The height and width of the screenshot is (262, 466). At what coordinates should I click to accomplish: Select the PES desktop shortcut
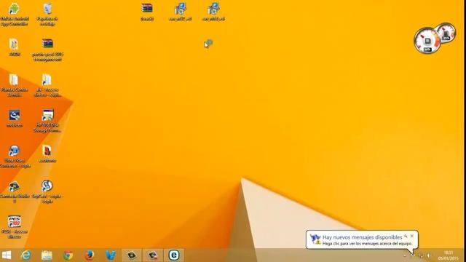coord(14,226)
